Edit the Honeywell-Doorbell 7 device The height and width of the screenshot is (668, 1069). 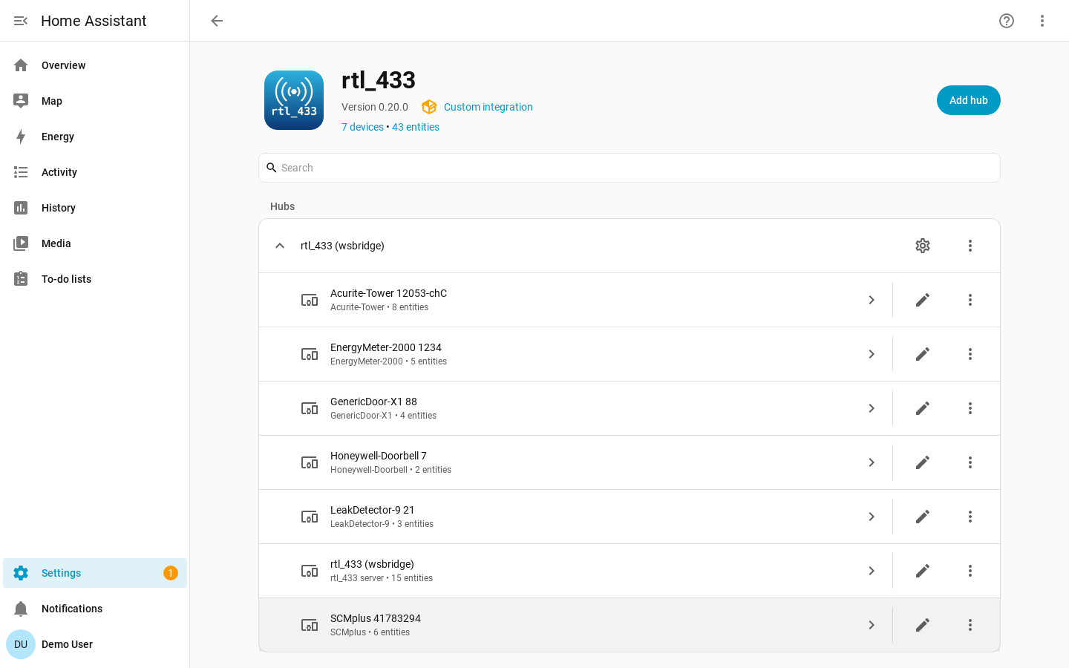pos(923,462)
